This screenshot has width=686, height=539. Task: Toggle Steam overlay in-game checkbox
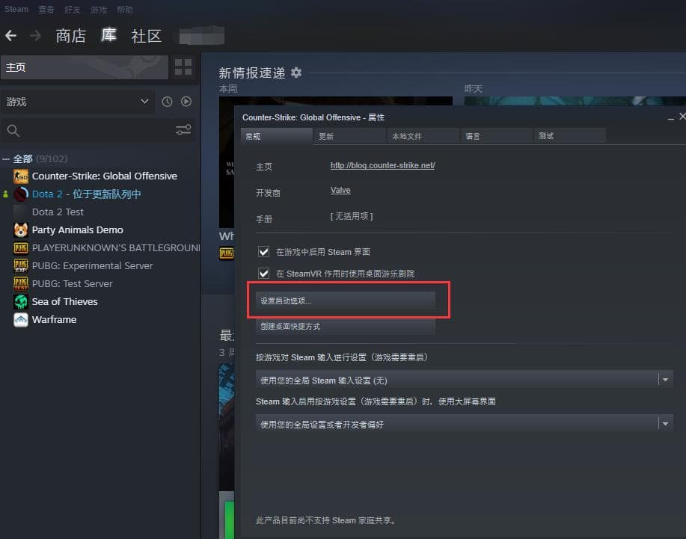(x=263, y=252)
